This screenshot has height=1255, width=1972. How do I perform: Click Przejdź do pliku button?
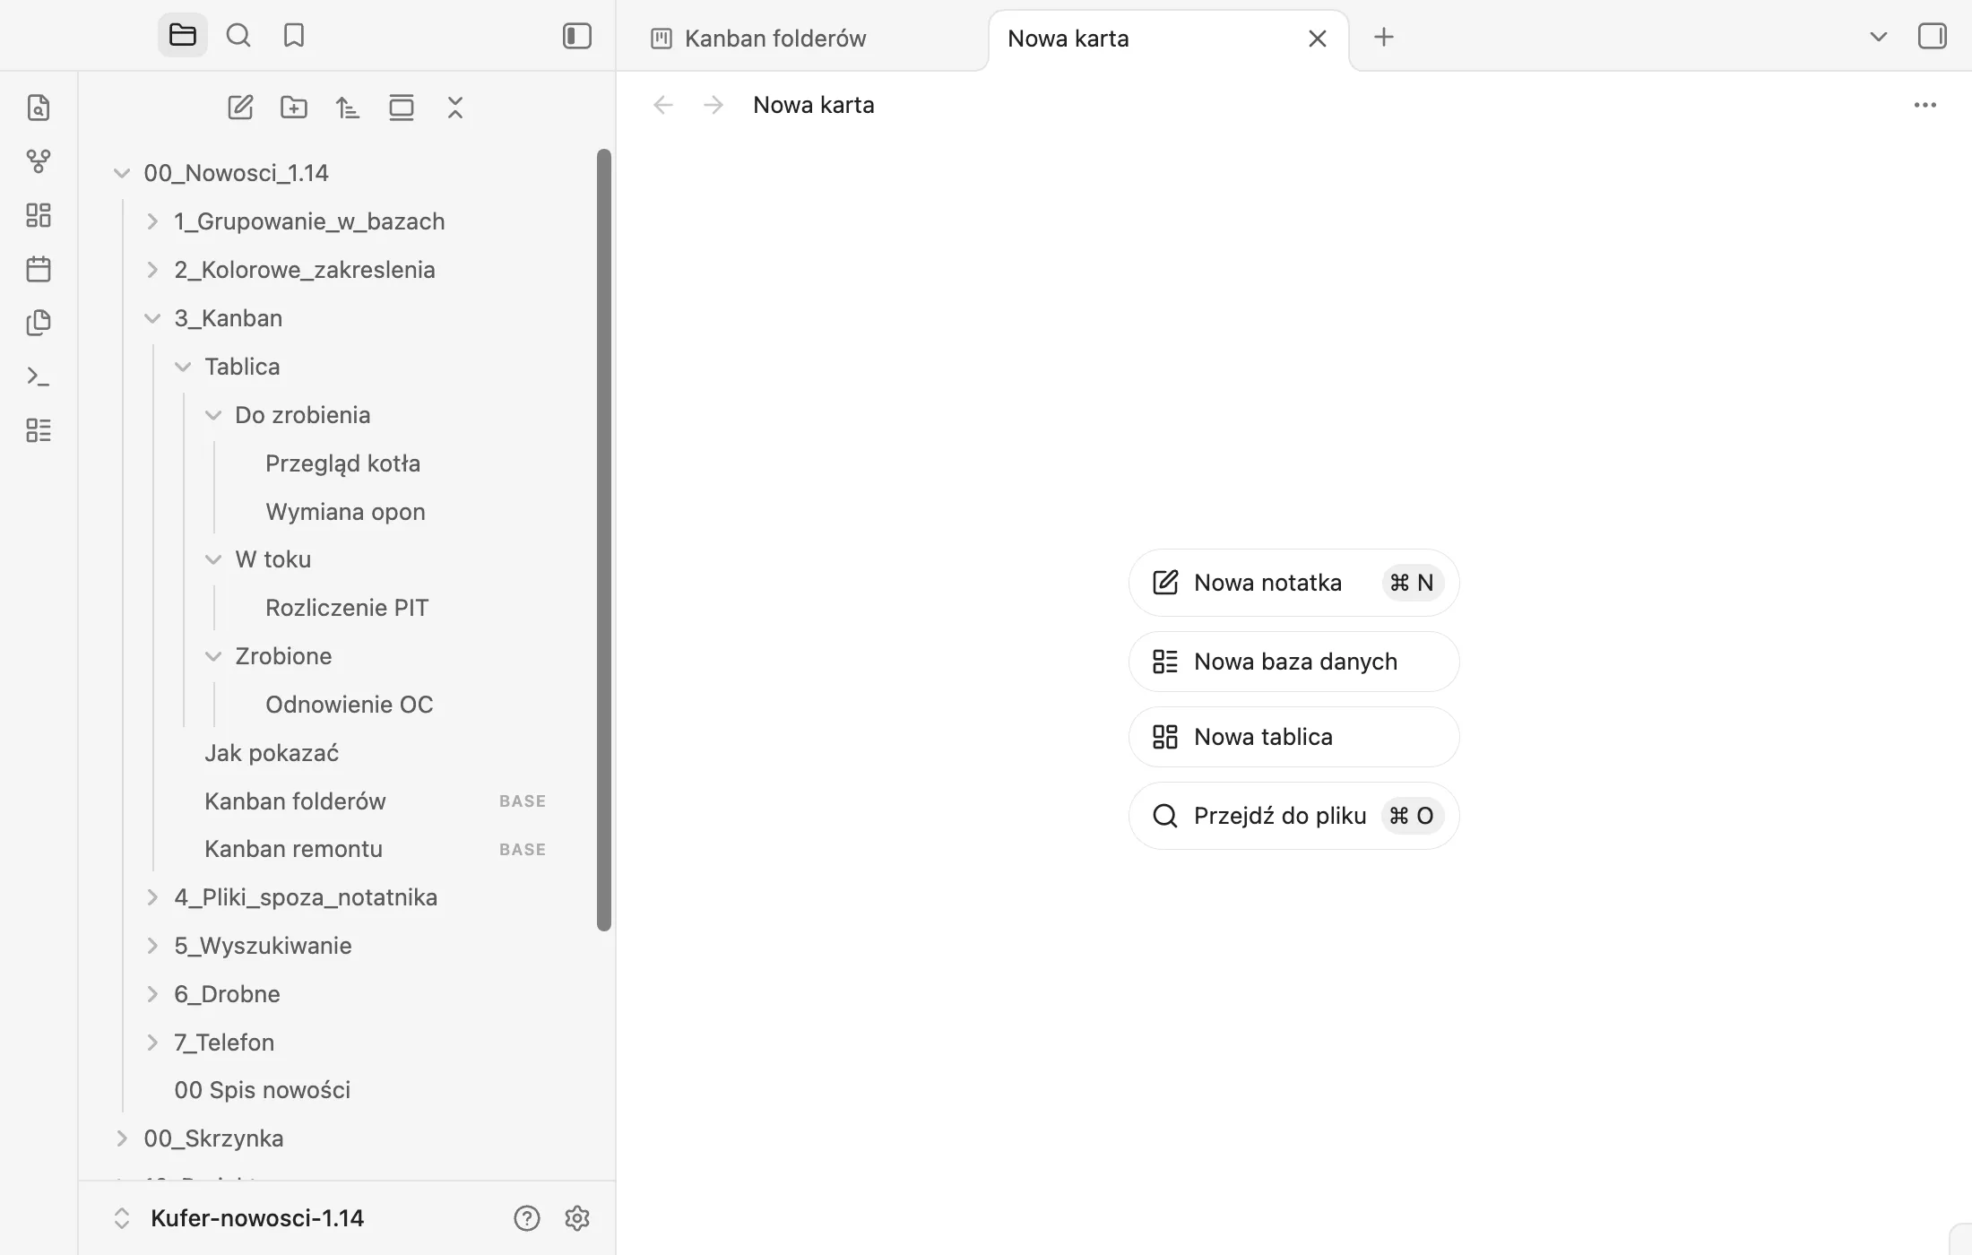[x=1294, y=816]
